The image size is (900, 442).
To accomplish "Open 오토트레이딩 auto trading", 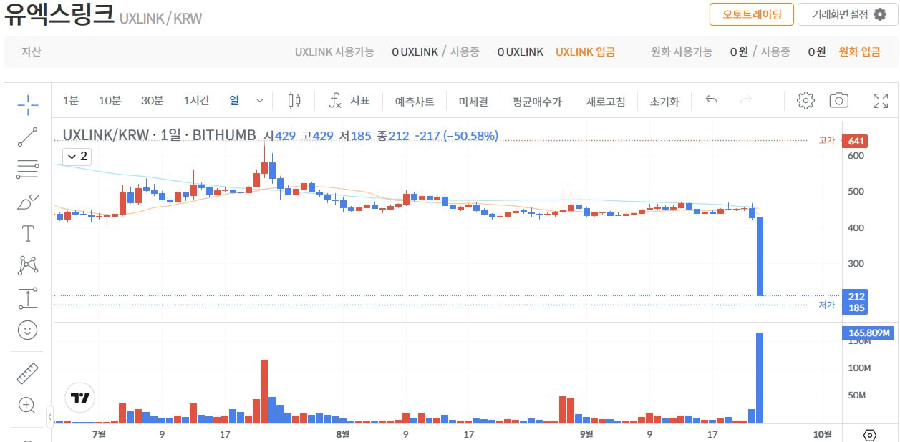I will point(752,14).
